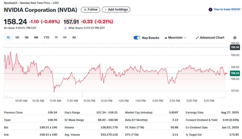Show the 1M chart range
Screen dimensions: 242x139
point(26,37)
